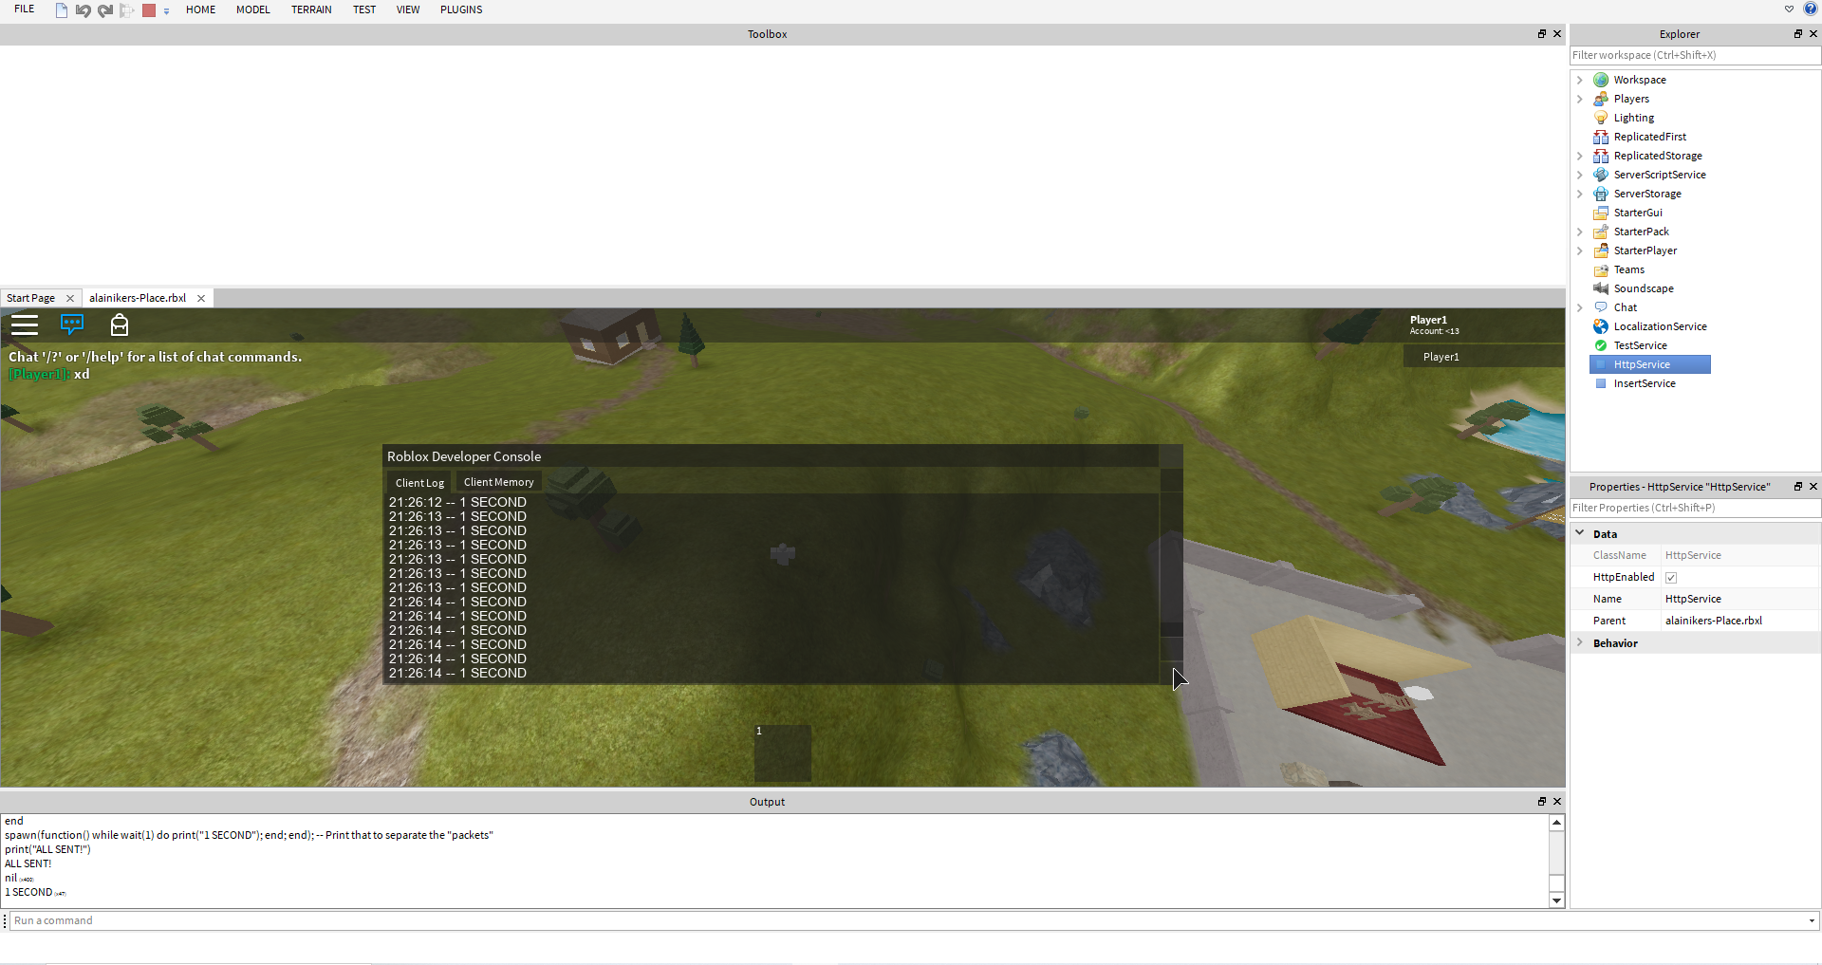Viewport: 1822px width, 965px height.
Task: Switch to Client Memory tab in console
Action: pos(498,482)
